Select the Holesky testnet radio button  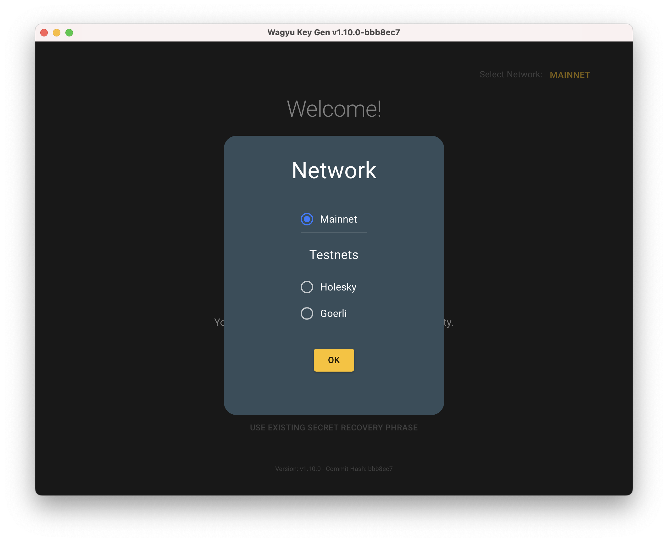tap(307, 287)
